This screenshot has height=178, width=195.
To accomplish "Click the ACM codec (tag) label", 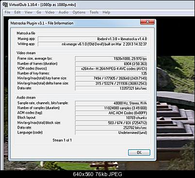I will click(30, 113).
